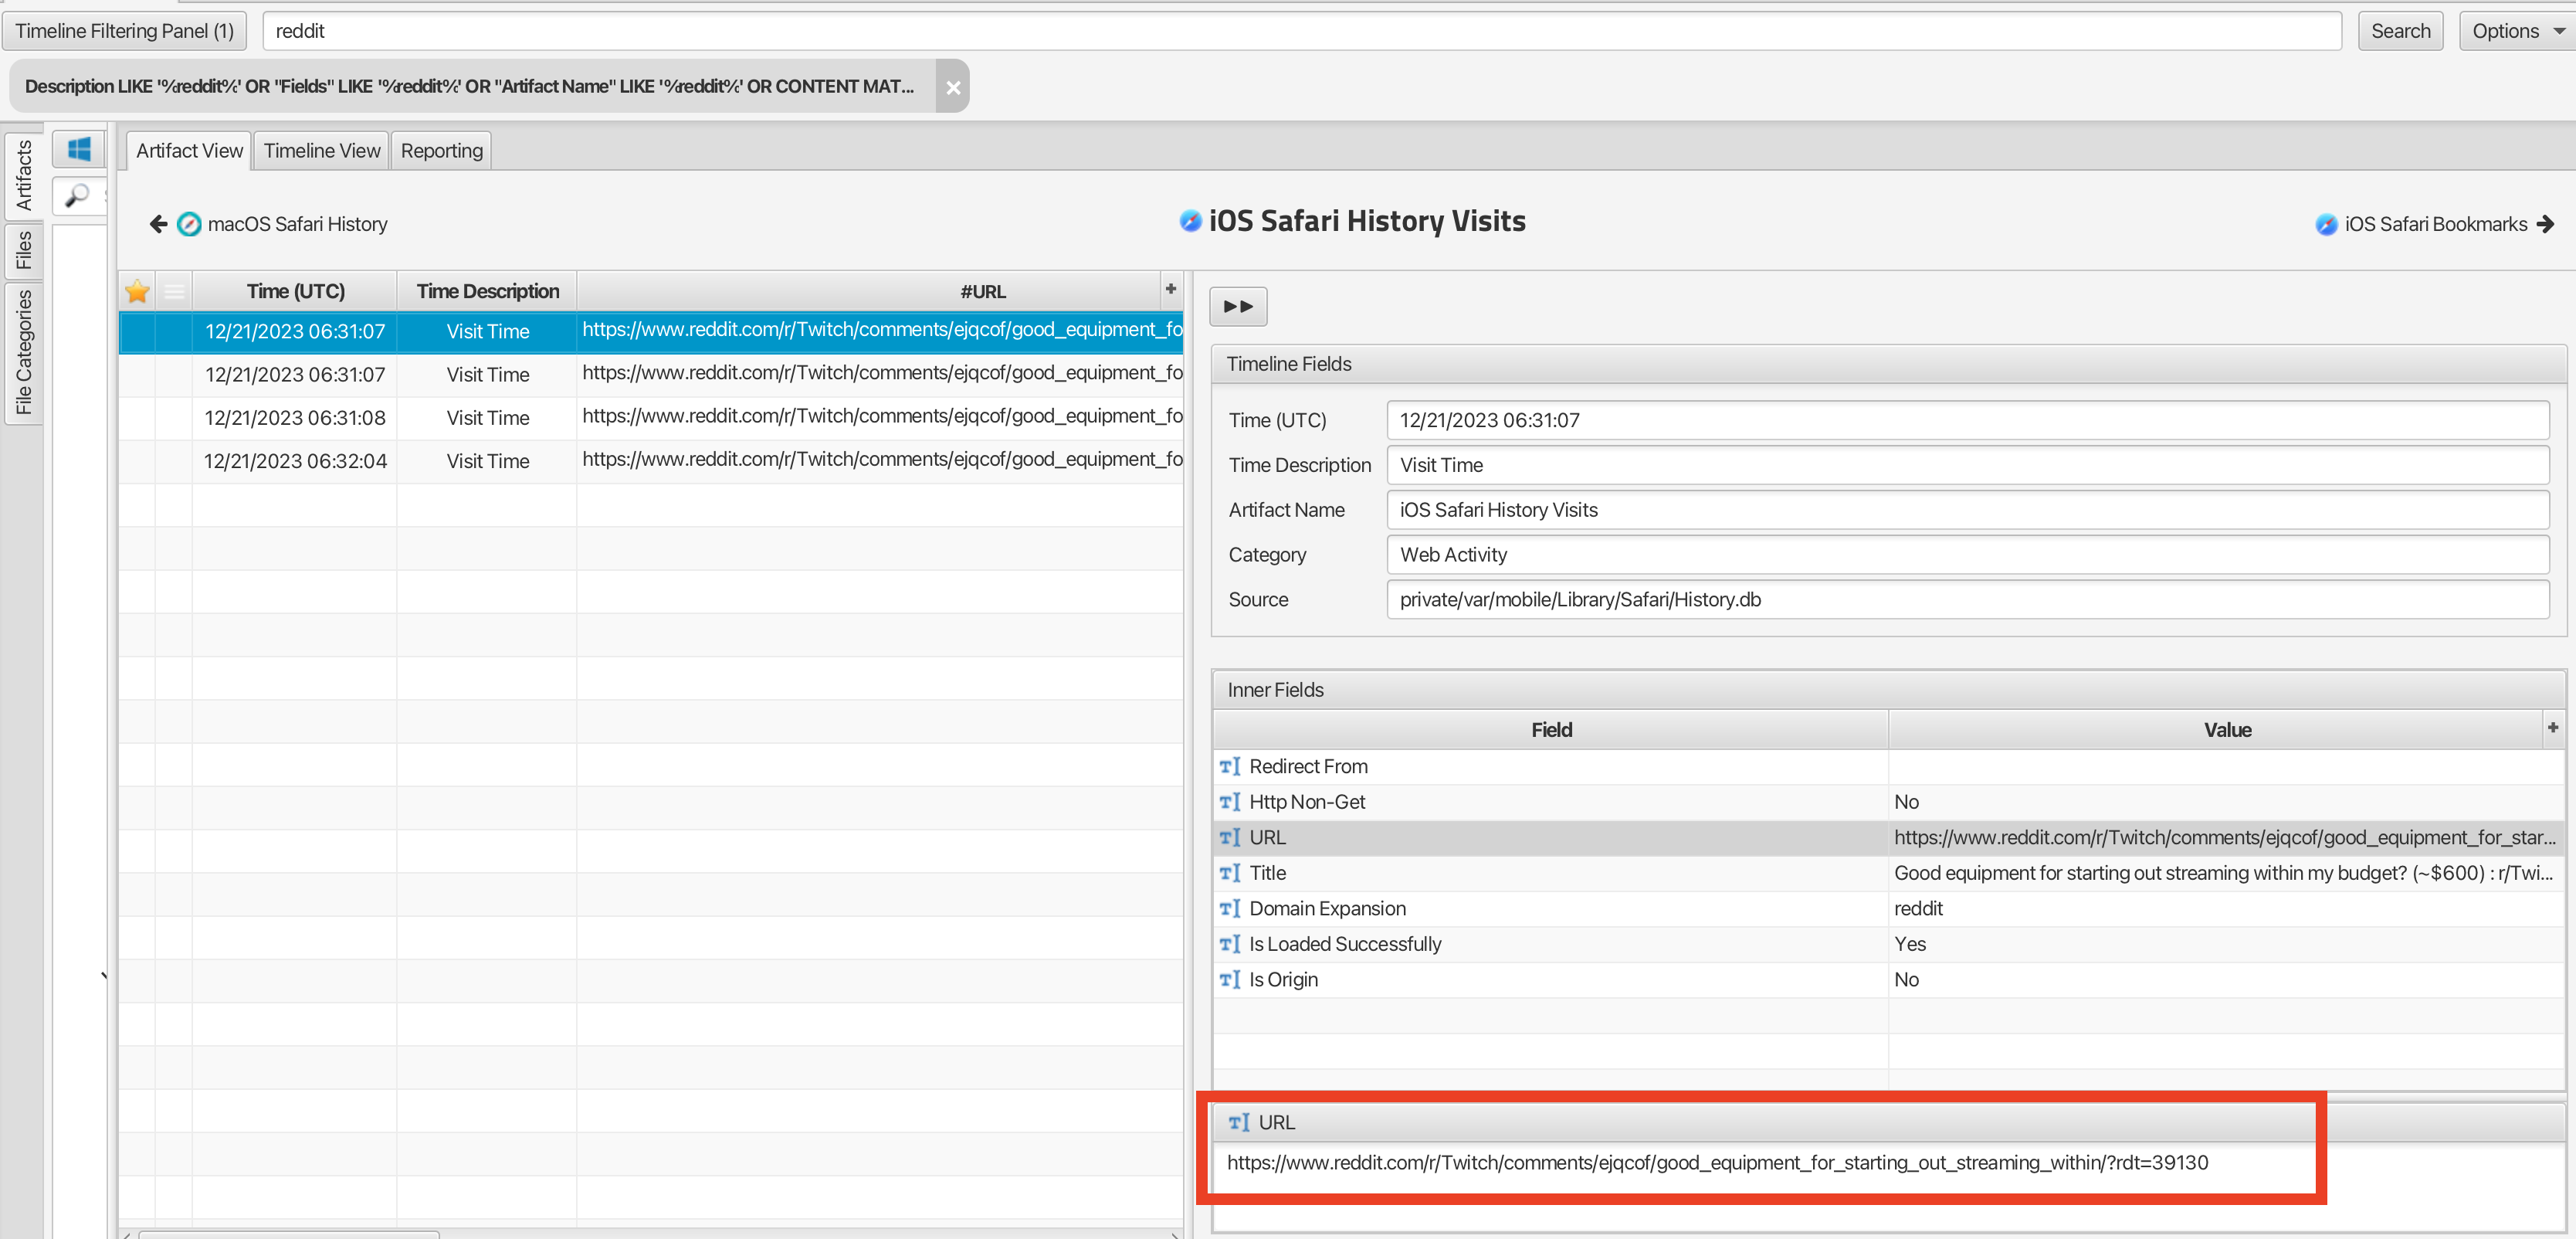Click the Timeline Fields section header
2576x1239 pixels.
coord(1888,364)
